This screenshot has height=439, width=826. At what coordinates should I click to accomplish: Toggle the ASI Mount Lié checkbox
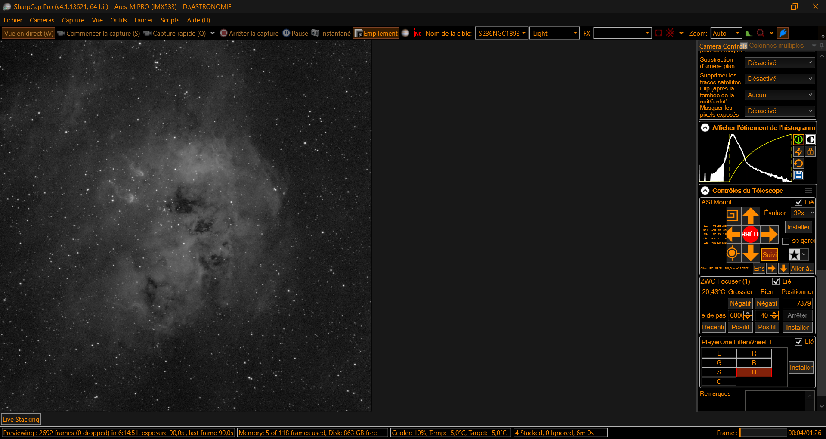[x=798, y=202]
